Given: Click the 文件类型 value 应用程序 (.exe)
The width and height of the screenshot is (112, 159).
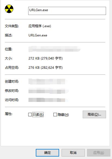Looking at the screenshot, I should point(40,26).
